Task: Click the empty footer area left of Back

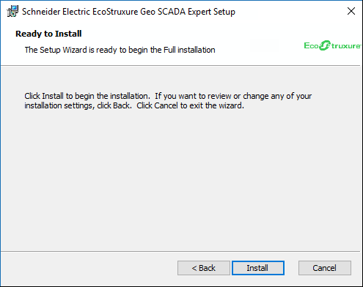Action: [88, 268]
